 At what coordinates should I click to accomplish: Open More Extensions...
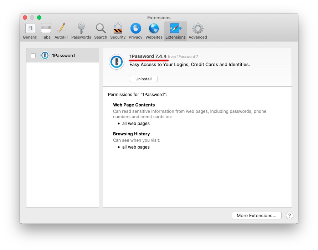pos(257,215)
